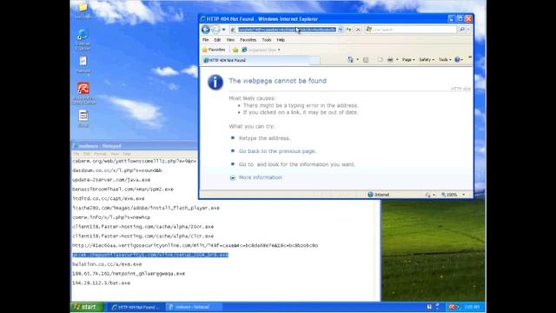Click the Favorites star button
Screen dimensions: 556x313
pos(214,50)
